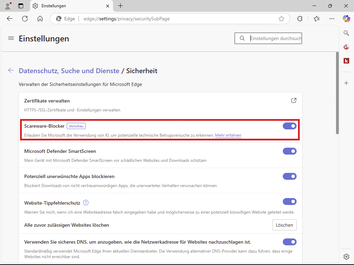Click the Löschen button

tap(285, 225)
